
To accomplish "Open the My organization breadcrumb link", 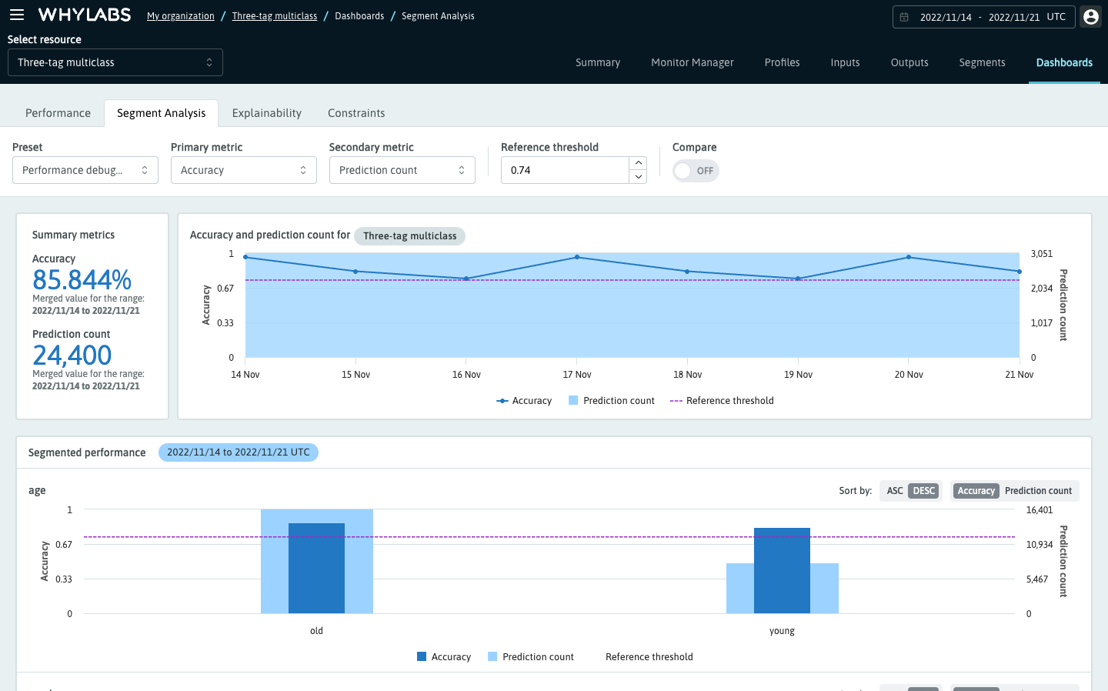I will point(180,15).
